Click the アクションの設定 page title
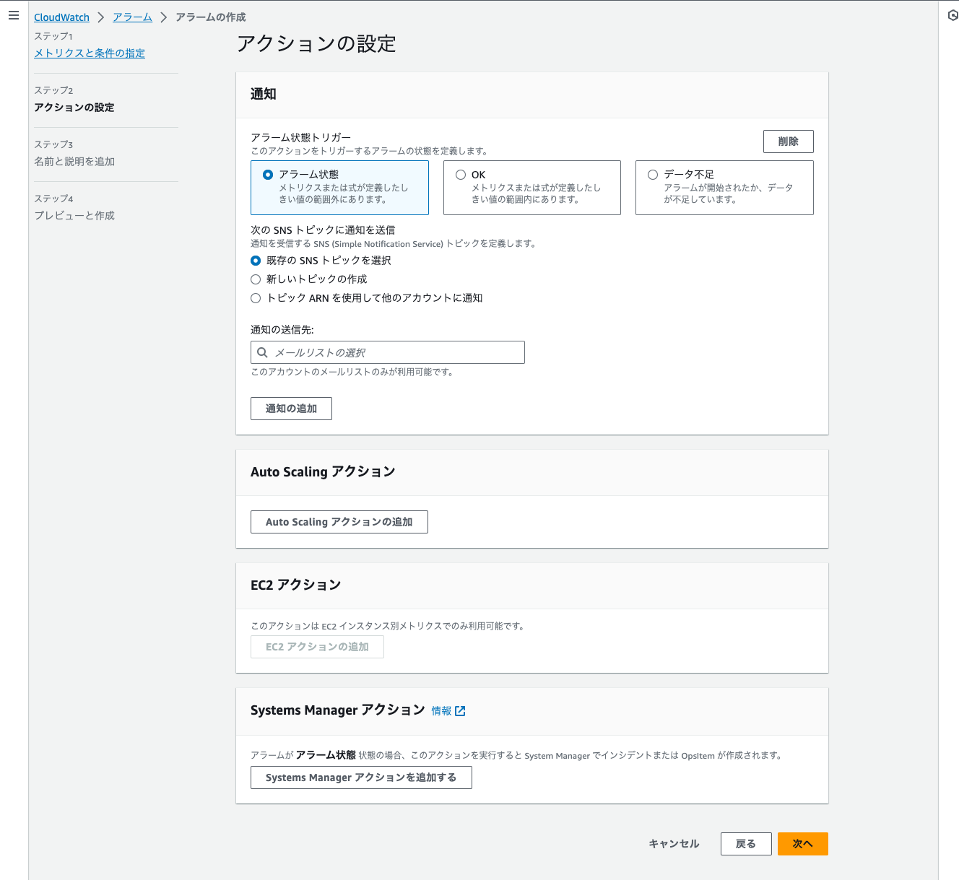Viewport: 959px width, 880px height. (x=316, y=44)
